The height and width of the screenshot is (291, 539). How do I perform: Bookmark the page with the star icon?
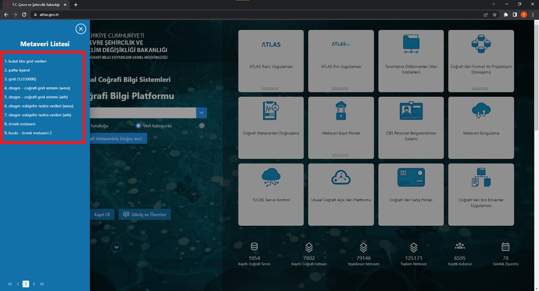(x=495, y=15)
